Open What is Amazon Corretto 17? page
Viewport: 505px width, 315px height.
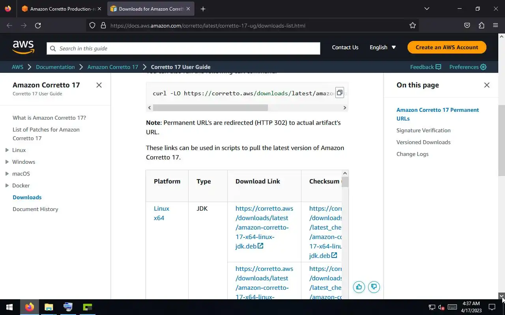[x=49, y=118]
